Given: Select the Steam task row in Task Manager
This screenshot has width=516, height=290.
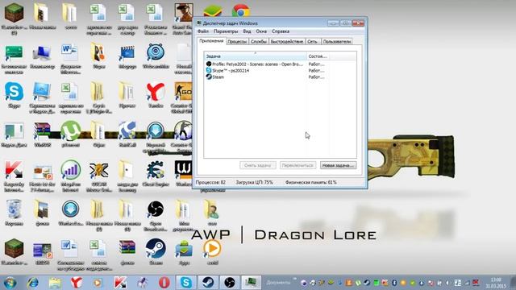Looking at the screenshot, I should 267,77.
